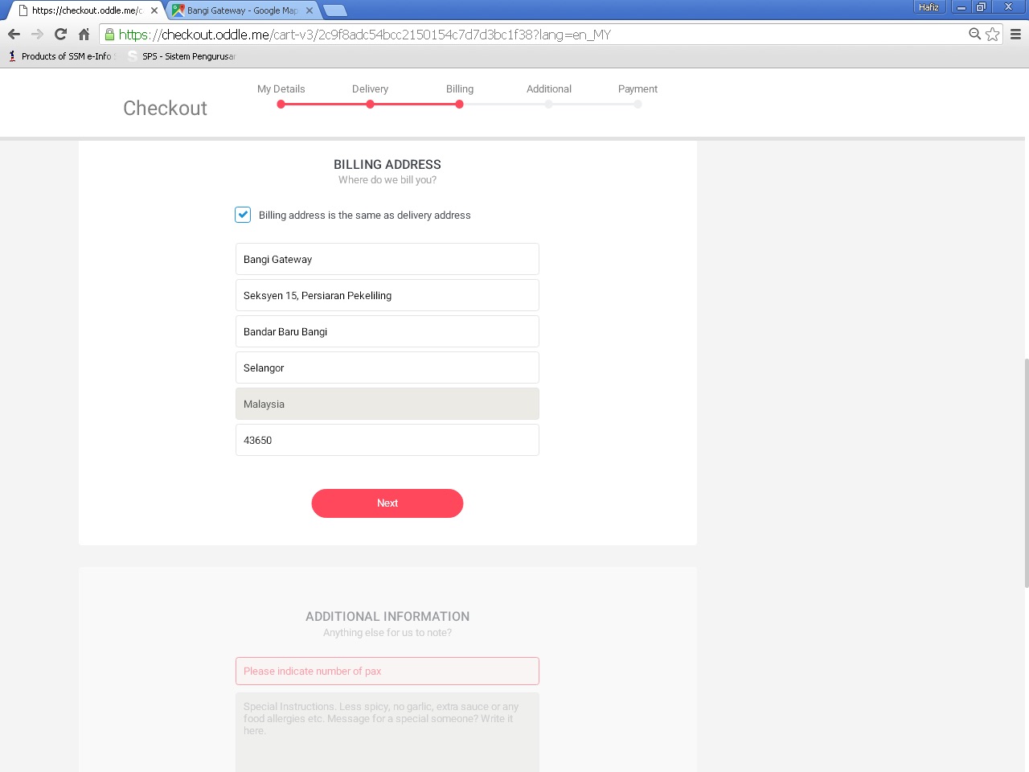This screenshot has width=1029, height=772.
Task: Click the zoom magnifier icon in address bar
Action: [x=974, y=34]
